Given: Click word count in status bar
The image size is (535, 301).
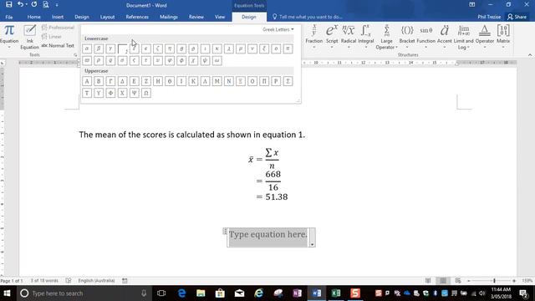Looking at the screenshot, I should coord(44,281).
